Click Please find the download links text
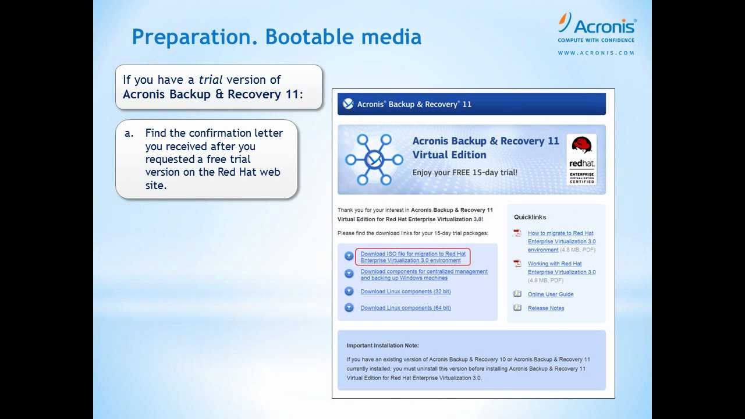 413,233
